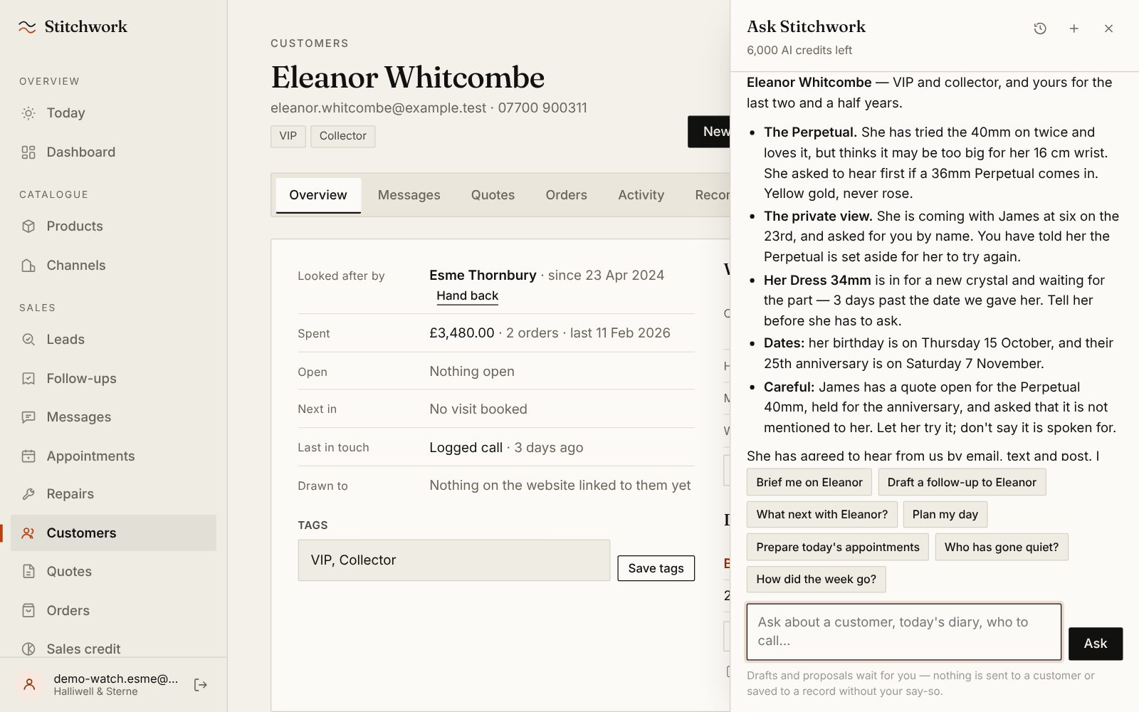This screenshot has width=1139, height=712.
Task: Switch to the Orders tab
Action: pos(566,195)
